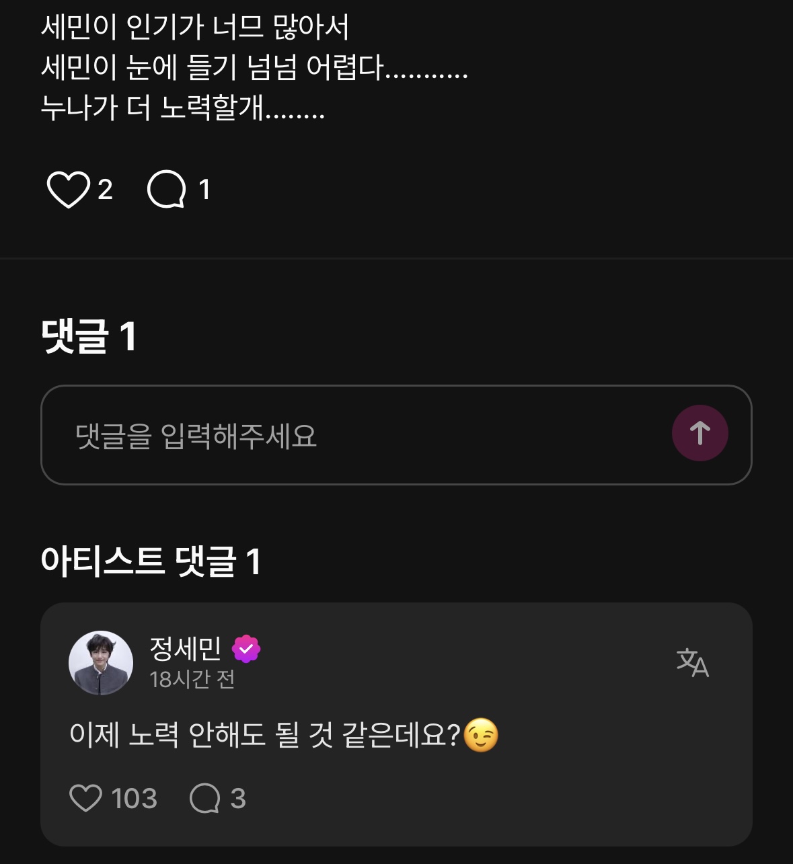The width and height of the screenshot is (793, 864).
Task: Like 정세민's comment with 103 hearts
Action: click(x=85, y=798)
